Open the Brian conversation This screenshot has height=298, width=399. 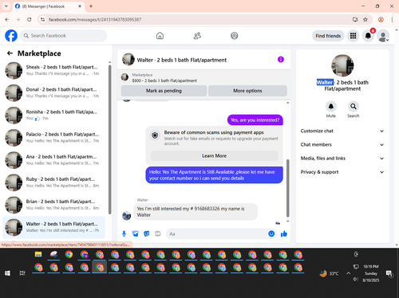54,205
